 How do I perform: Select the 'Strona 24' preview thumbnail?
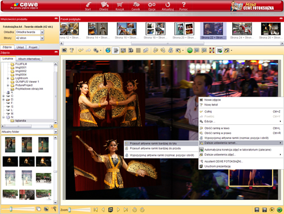[242, 31]
